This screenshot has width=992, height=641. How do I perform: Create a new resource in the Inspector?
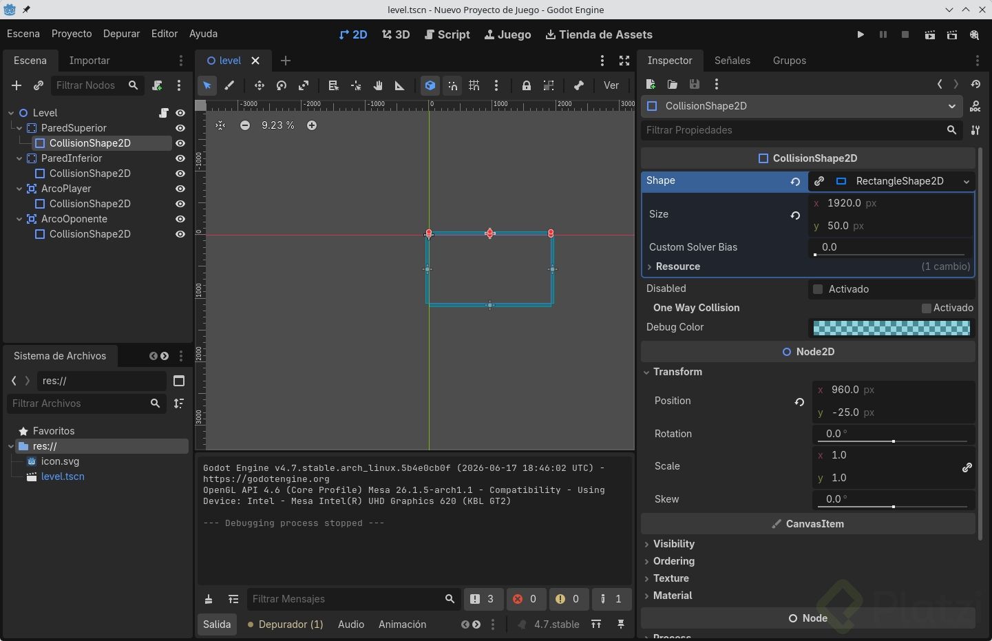[x=651, y=84]
